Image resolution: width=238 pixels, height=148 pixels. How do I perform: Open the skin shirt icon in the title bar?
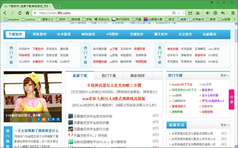211,2
